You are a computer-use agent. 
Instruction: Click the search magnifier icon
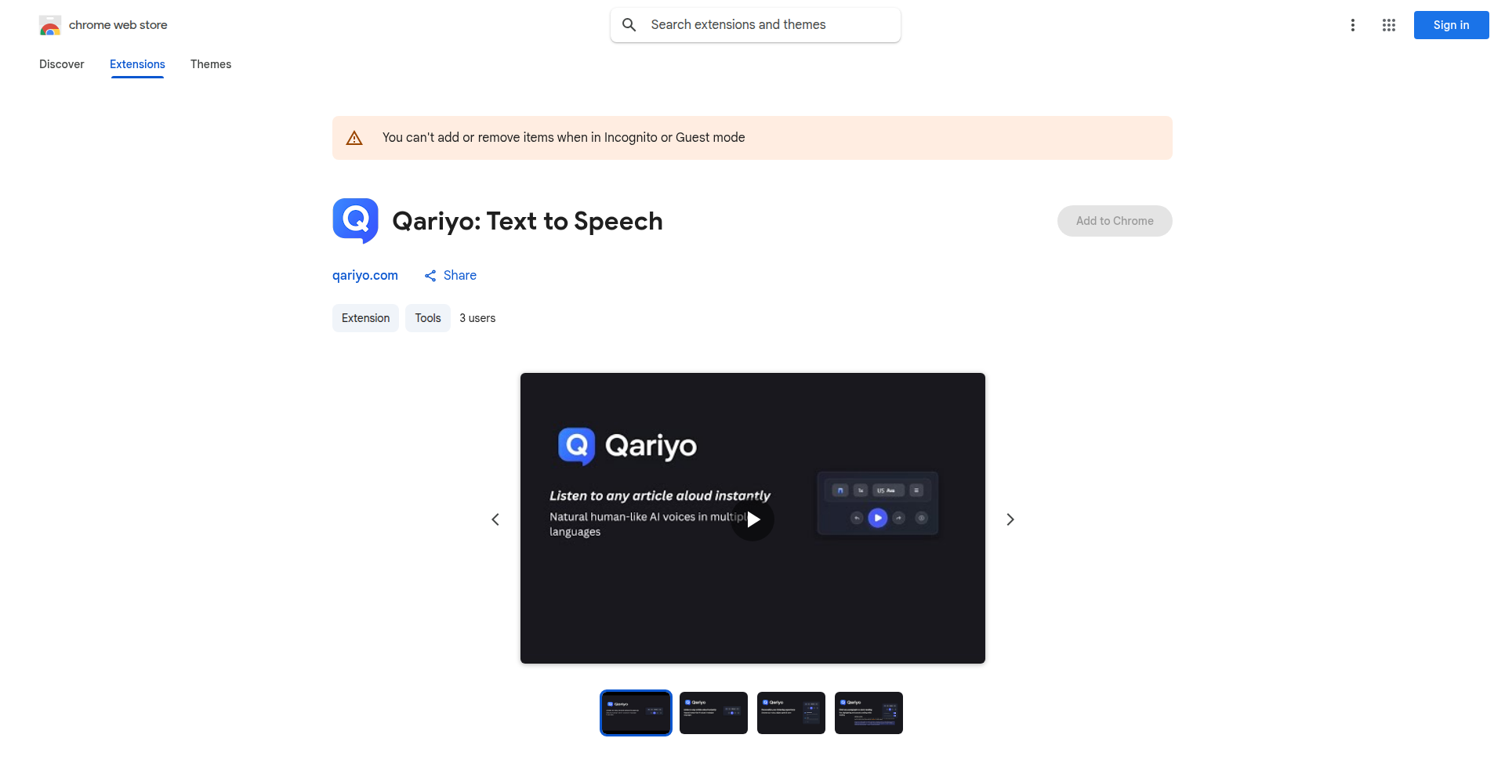pos(629,25)
